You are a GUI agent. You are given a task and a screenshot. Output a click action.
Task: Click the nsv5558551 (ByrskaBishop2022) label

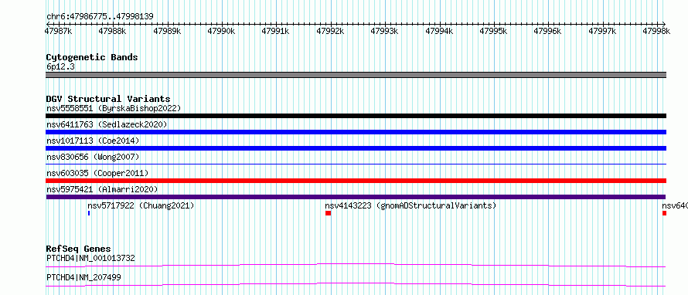click(x=114, y=108)
